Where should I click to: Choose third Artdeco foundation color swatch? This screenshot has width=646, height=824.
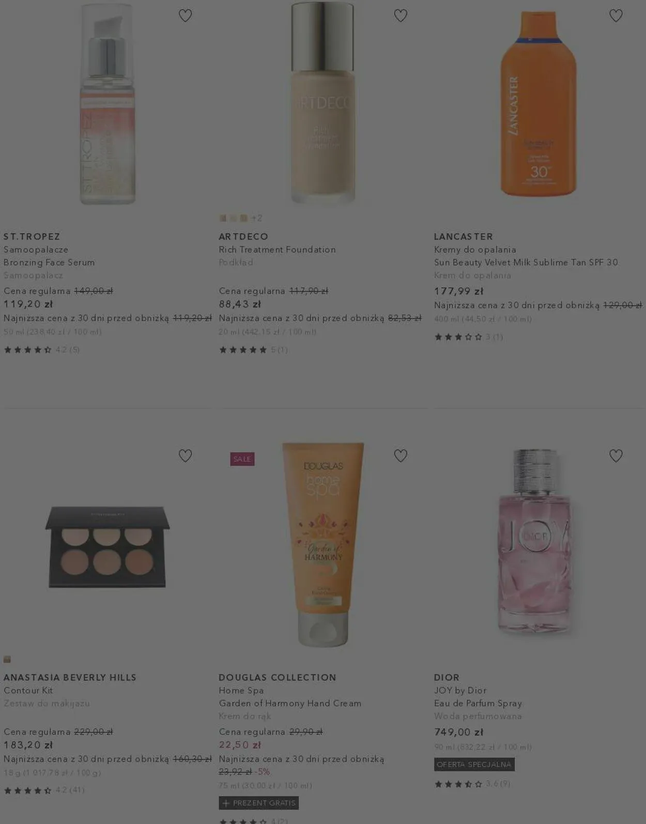tap(243, 218)
